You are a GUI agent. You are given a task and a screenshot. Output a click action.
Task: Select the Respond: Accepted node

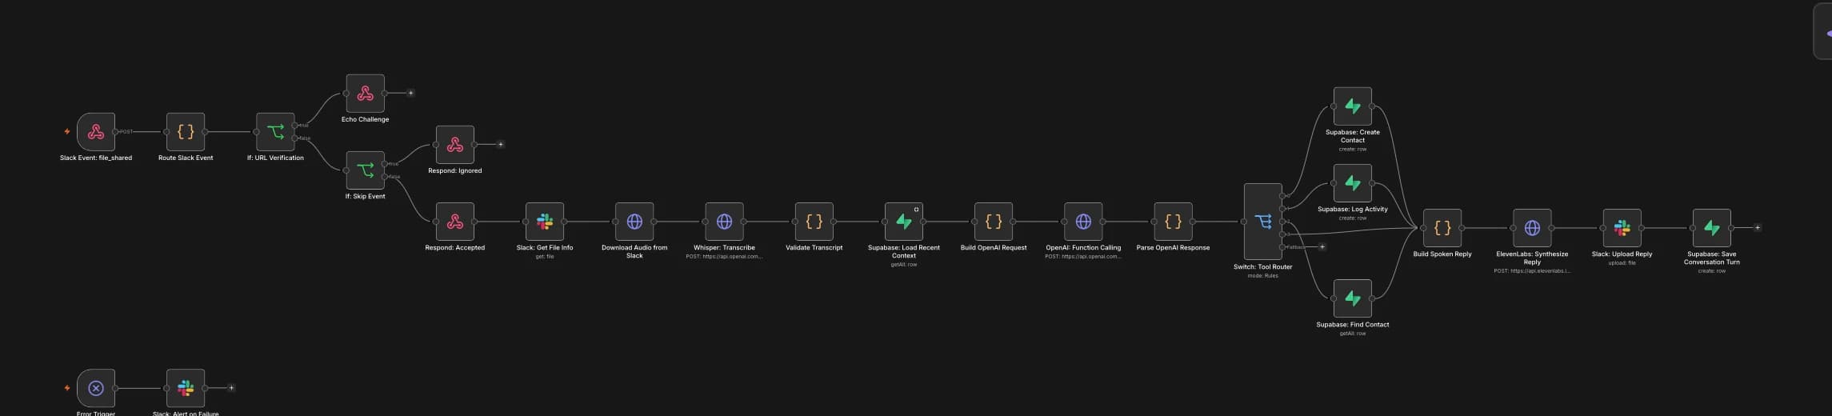point(455,222)
